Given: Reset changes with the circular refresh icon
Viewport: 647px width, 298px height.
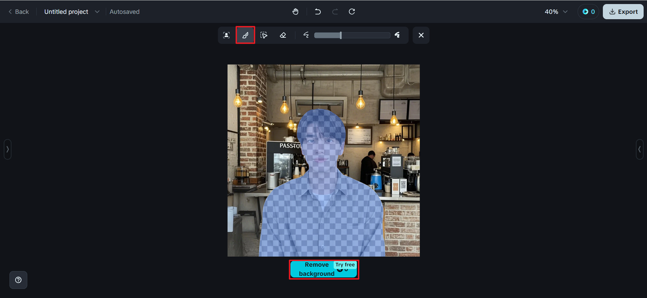Looking at the screenshot, I should pos(352,12).
